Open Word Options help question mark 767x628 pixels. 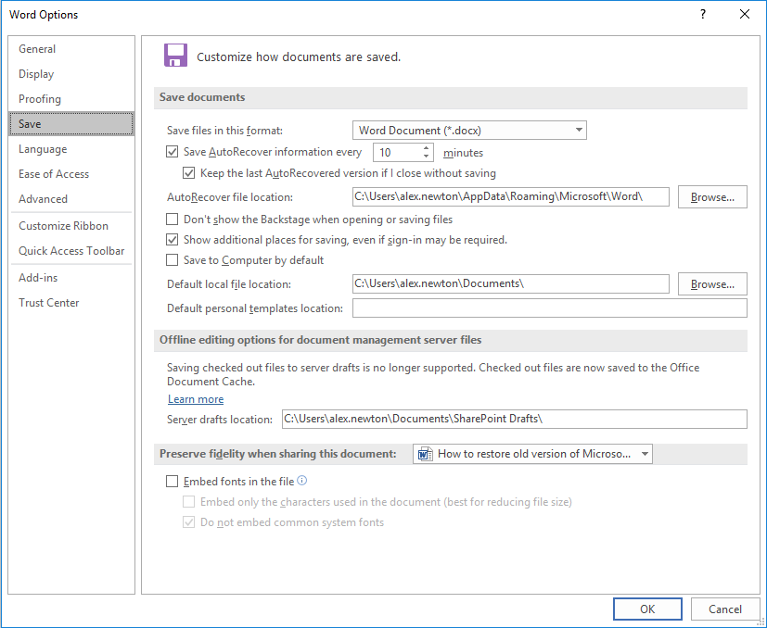[x=702, y=14]
